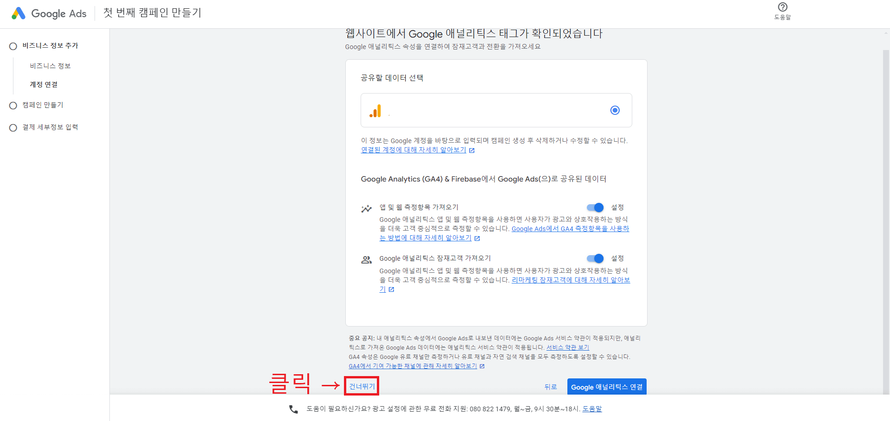Screen dimensions: 890x421
Task: Open 결제 세부정보 입력 in the sidebar
Action: (x=49, y=127)
